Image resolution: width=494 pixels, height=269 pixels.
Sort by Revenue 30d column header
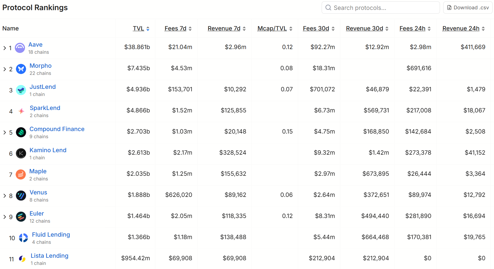367,29
